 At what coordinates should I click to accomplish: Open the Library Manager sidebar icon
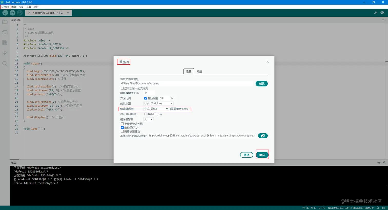click(x=5, y=43)
